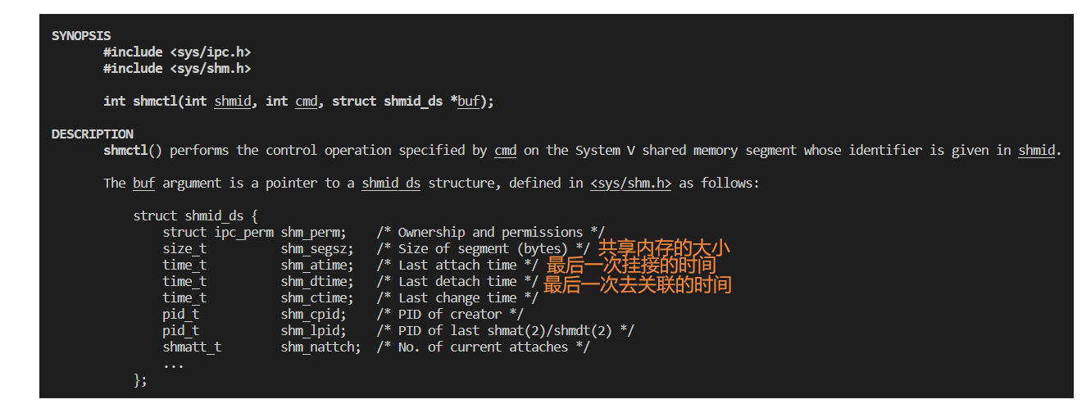The width and height of the screenshot is (1086, 413).
Task: Click the orange annotation "最后一次去关联的时间"
Action: pyautogui.click(x=637, y=284)
